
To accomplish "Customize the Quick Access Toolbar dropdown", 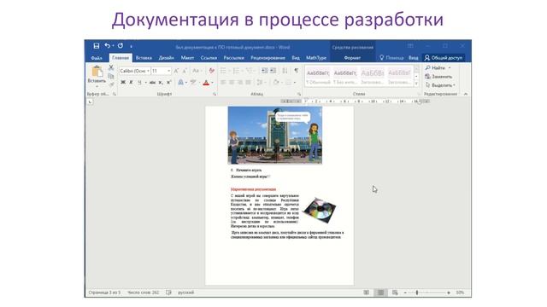I will [x=131, y=46].
